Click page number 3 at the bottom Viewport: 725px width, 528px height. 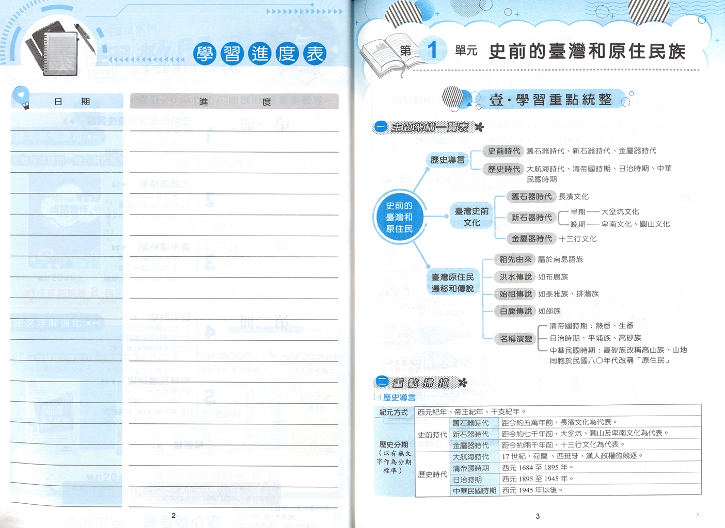pos(538,516)
